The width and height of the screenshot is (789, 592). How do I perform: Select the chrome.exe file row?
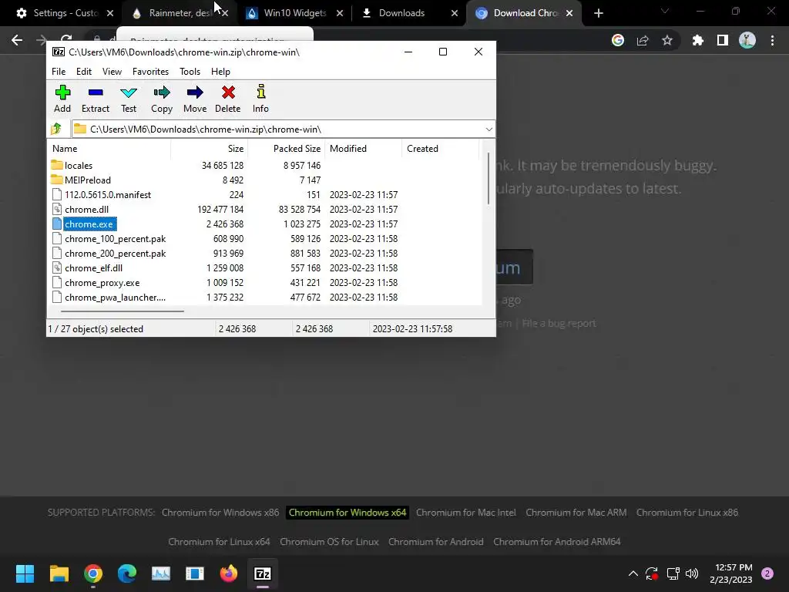(264, 224)
